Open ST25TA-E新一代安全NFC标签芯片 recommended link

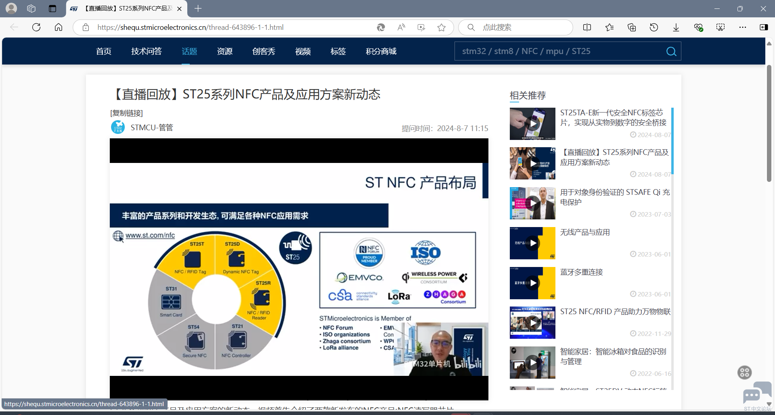click(614, 117)
